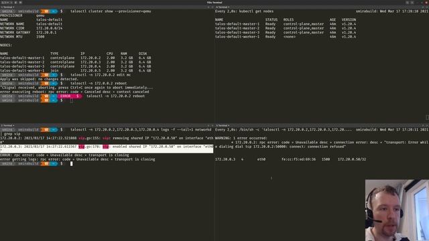Click 'removing shared IP' log line

click(107, 140)
